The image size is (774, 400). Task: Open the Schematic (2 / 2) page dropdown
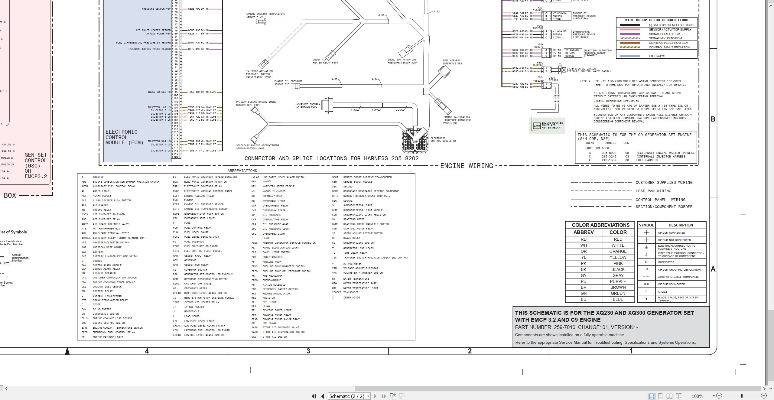tap(349, 396)
